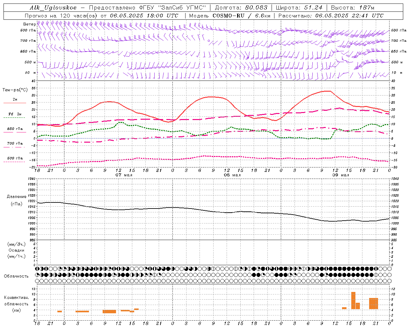Click the 09 мая date label

click(340, 175)
